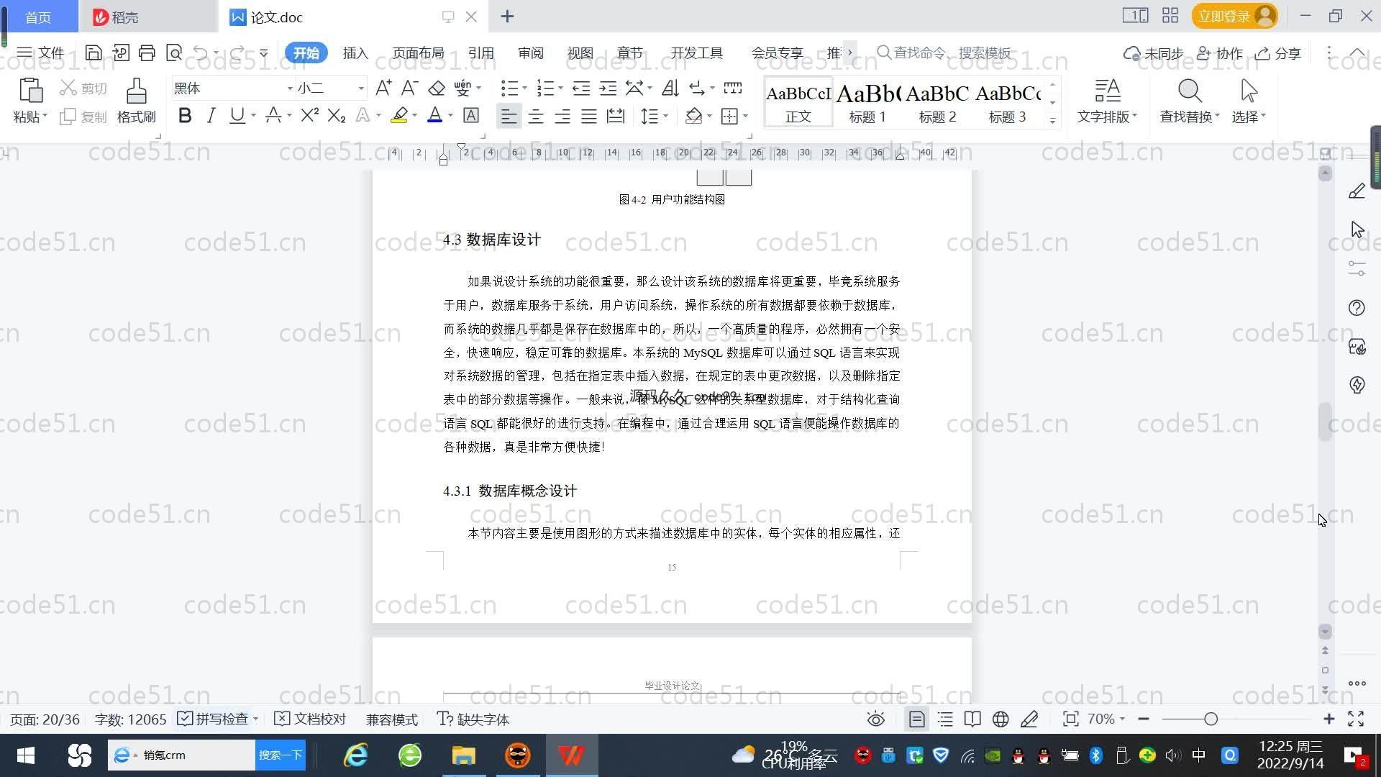Open the pen tool in right sidebar

click(x=1357, y=191)
